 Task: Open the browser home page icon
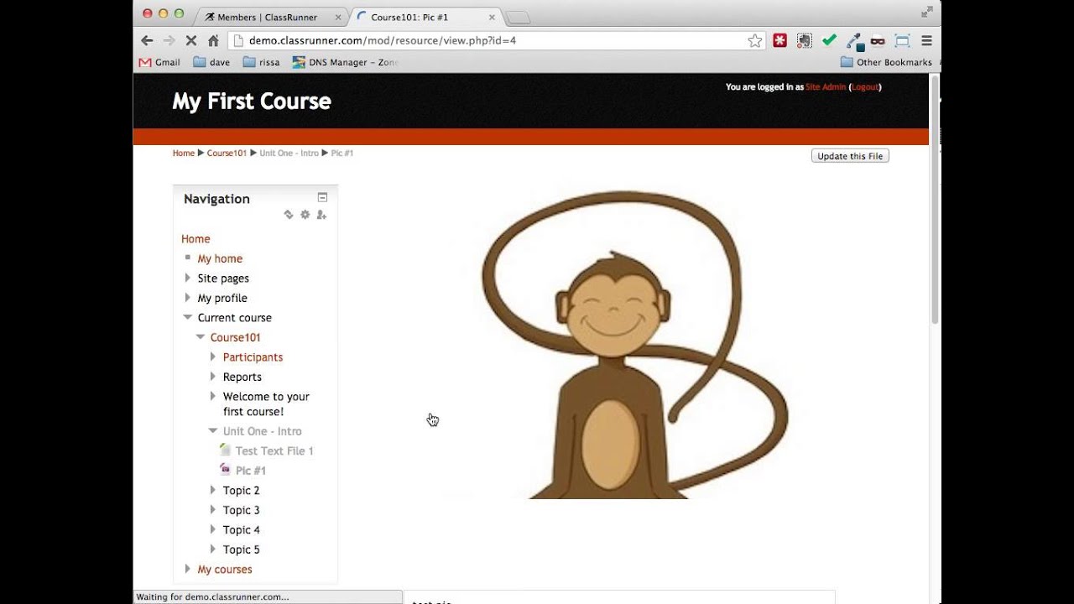(x=213, y=40)
